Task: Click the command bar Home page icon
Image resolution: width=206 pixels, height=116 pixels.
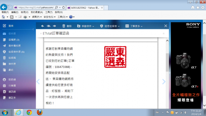Action: 4,17
